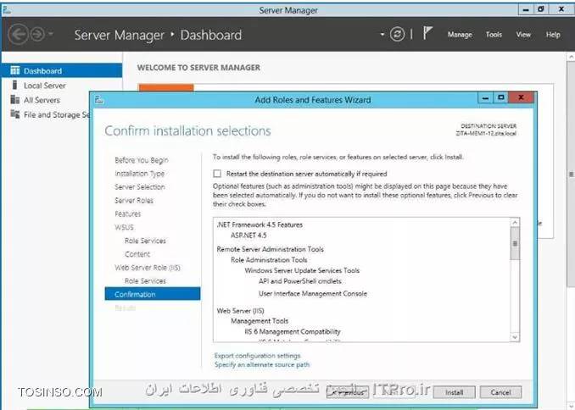Go to Web Server Role (IIS) step

(x=147, y=268)
